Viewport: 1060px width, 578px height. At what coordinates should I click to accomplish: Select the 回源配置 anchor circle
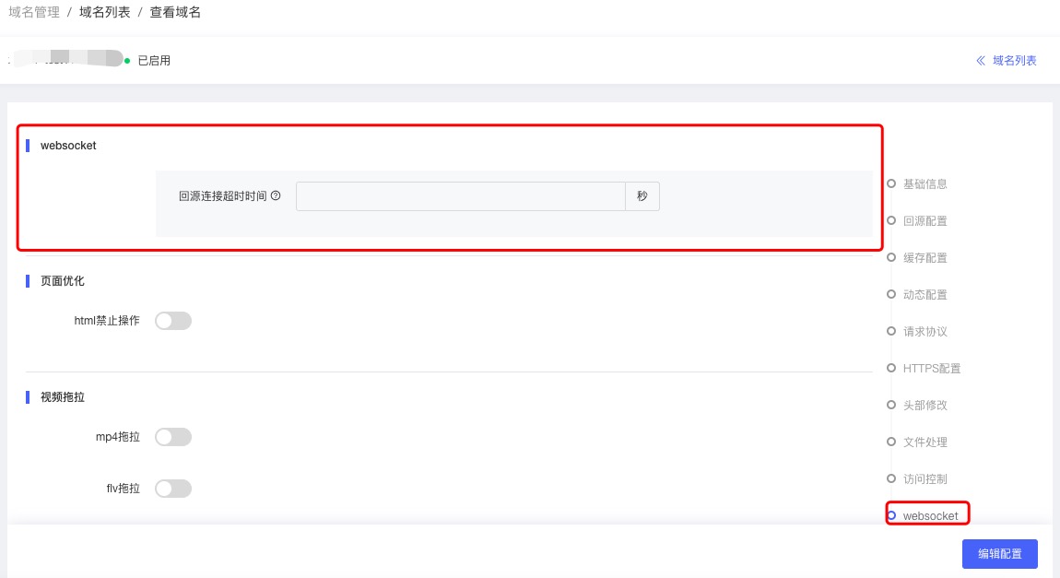coord(891,220)
